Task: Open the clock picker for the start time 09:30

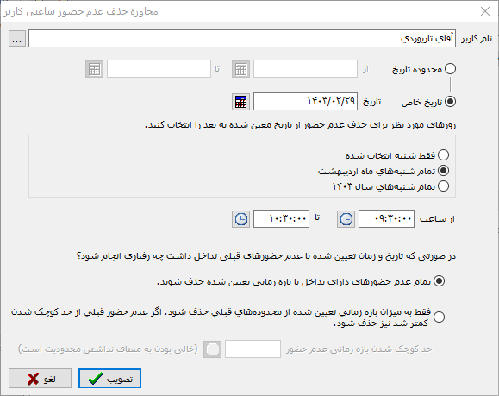Action: pyautogui.click(x=346, y=219)
